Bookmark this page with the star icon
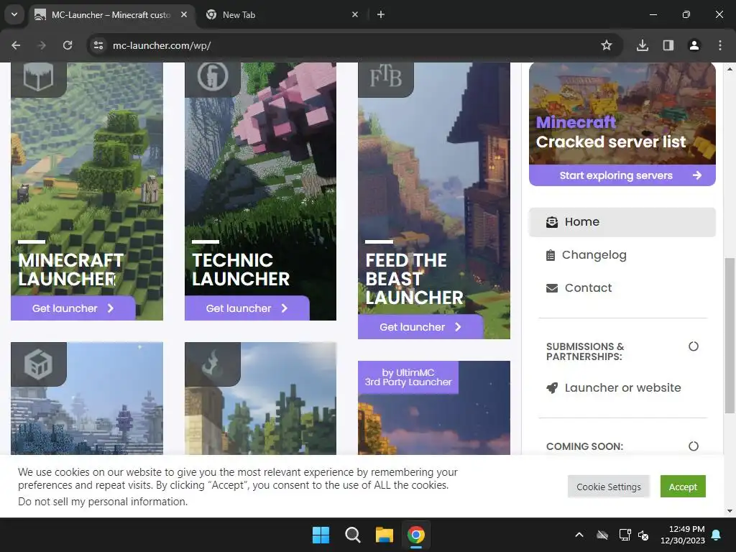This screenshot has height=552, width=736. pyautogui.click(x=607, y=45)
